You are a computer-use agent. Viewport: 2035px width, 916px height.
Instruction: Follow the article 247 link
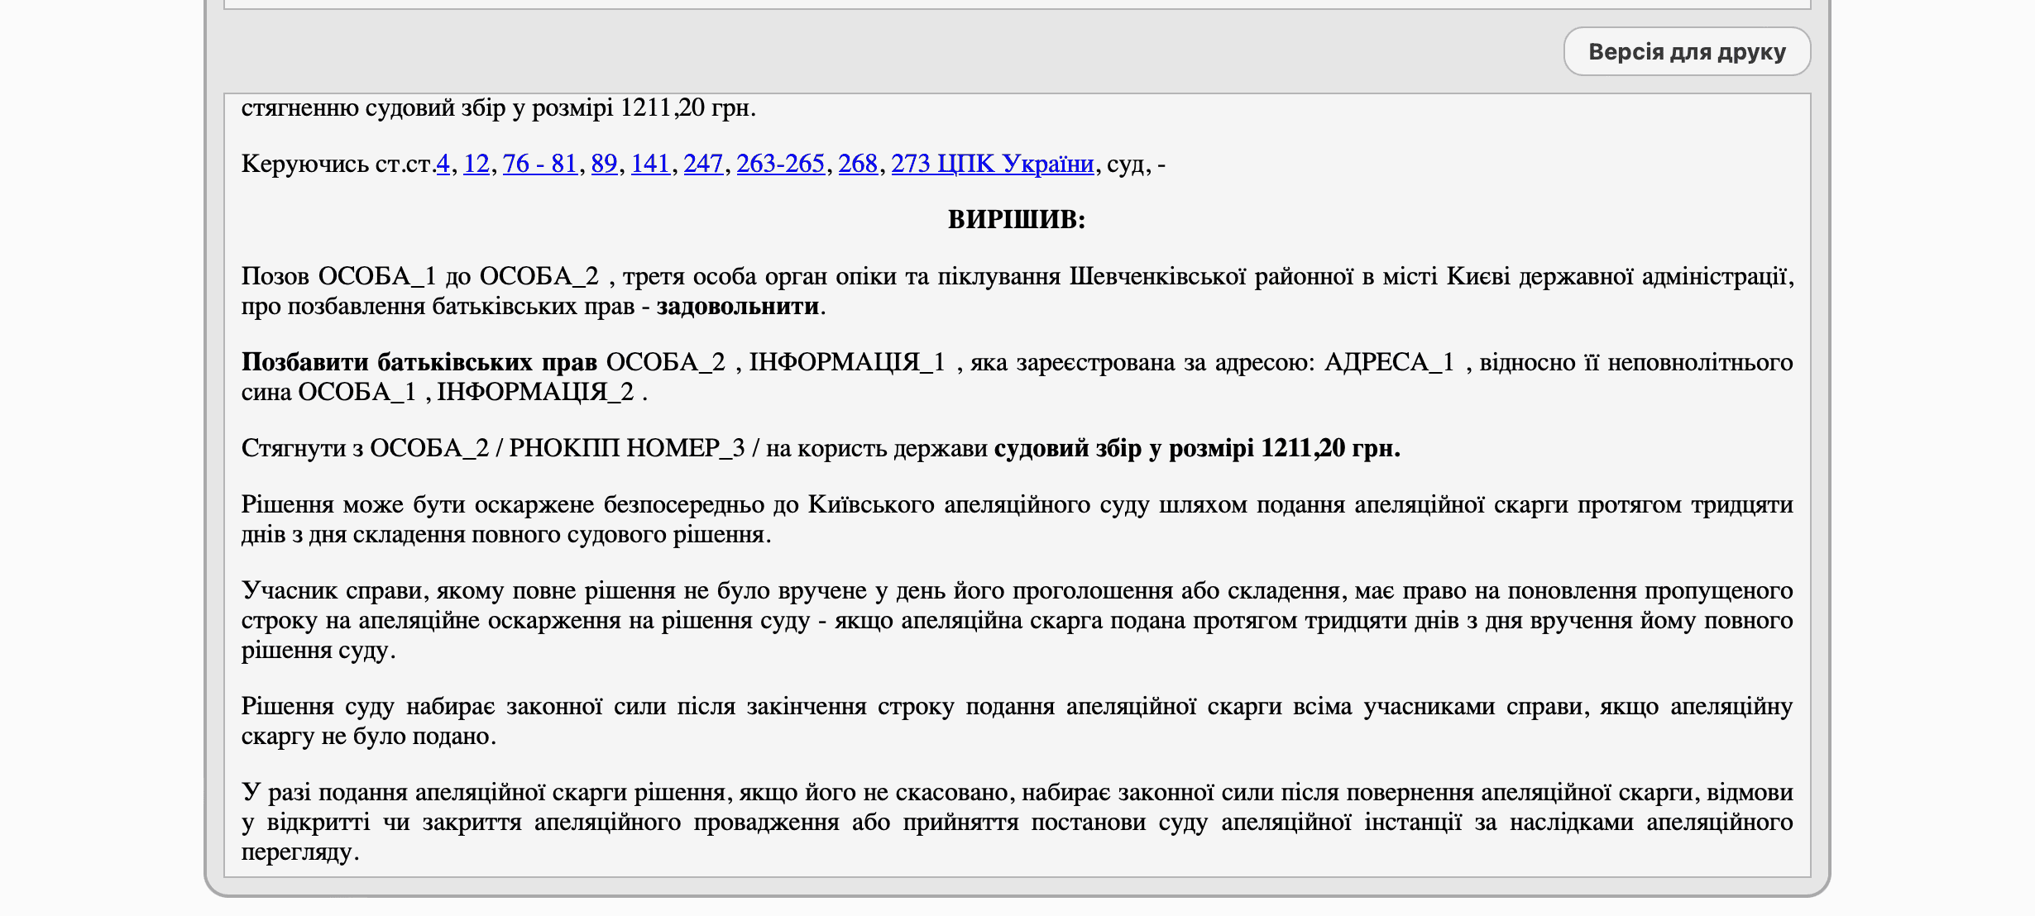(703, 164)
